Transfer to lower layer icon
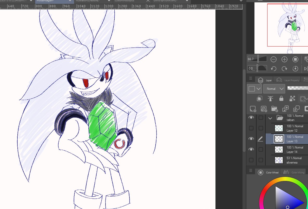 pos(285,109)
